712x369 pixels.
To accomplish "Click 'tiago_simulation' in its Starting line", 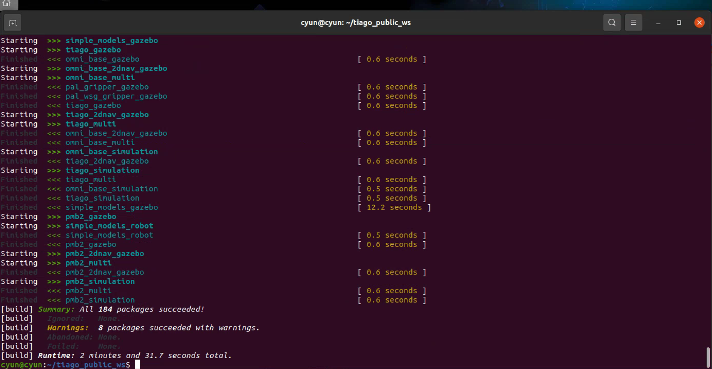I will [x=102, y=170].
